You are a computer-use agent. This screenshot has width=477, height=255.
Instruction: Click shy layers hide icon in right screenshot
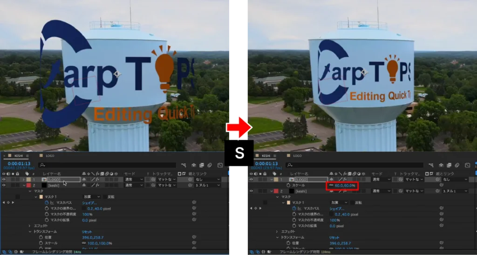pyautogui.click(x=441, y=165)
